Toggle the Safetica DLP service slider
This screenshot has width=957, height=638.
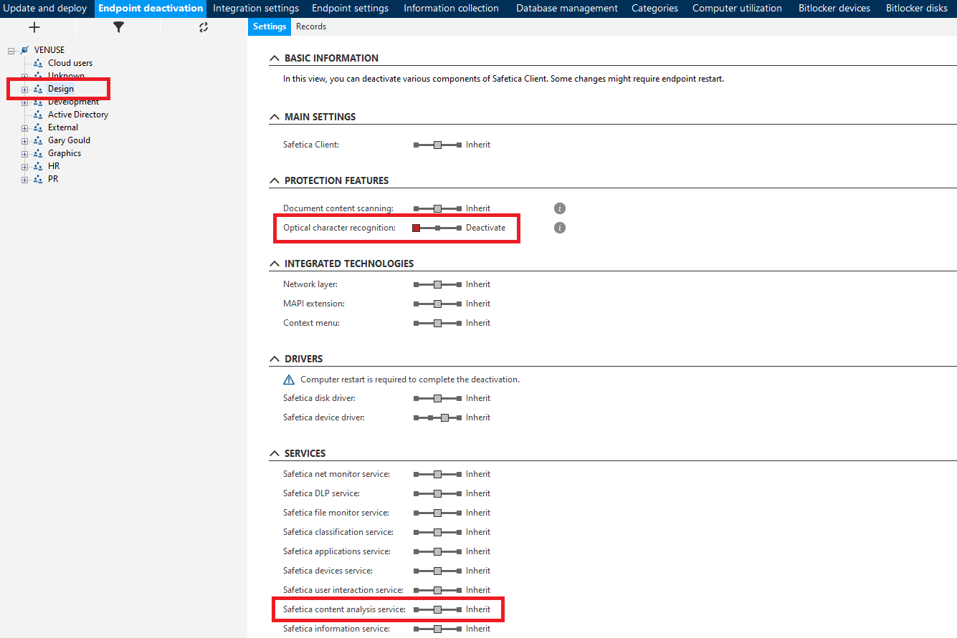(x=437, y=493)
